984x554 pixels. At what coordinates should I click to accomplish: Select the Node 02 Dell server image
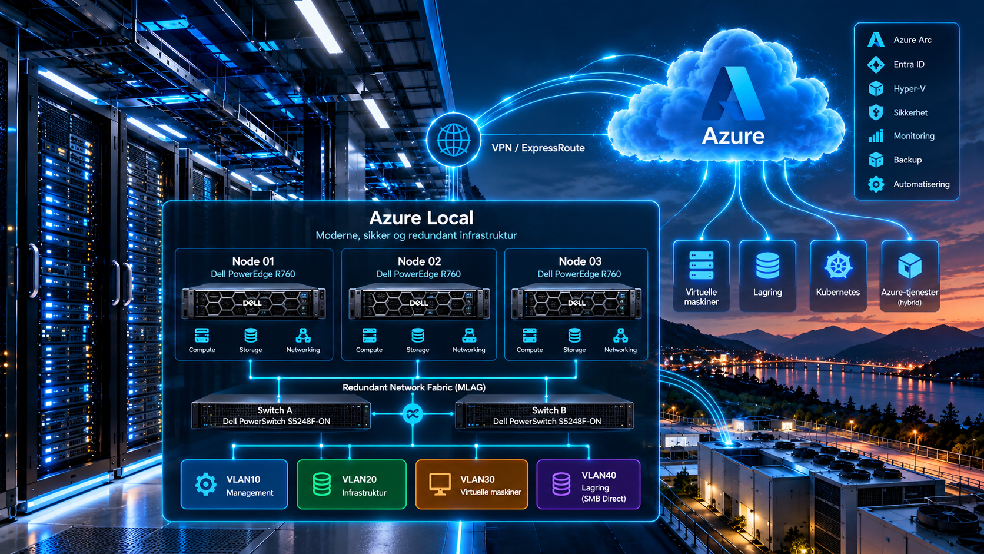pos(419,303)
